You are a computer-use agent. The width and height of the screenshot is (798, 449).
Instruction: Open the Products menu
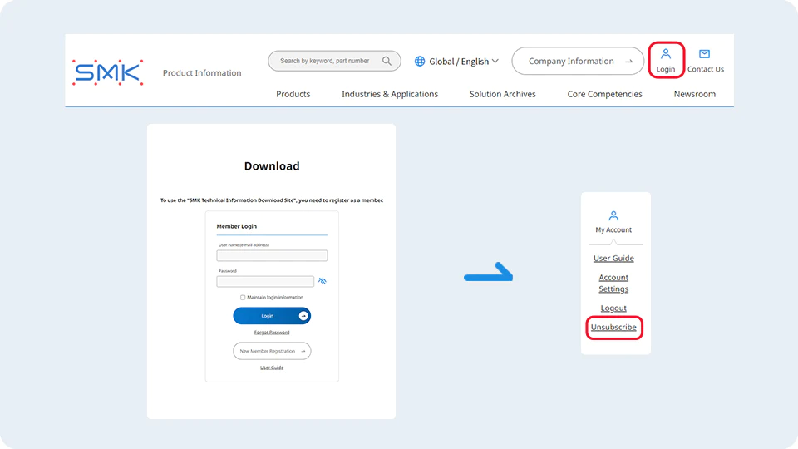[x=293, y=94]
